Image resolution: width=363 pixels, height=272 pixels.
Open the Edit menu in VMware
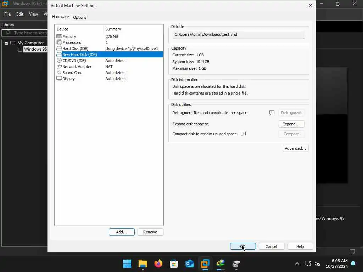20,14
